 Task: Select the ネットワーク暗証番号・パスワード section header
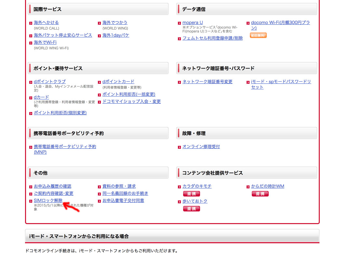247,68
